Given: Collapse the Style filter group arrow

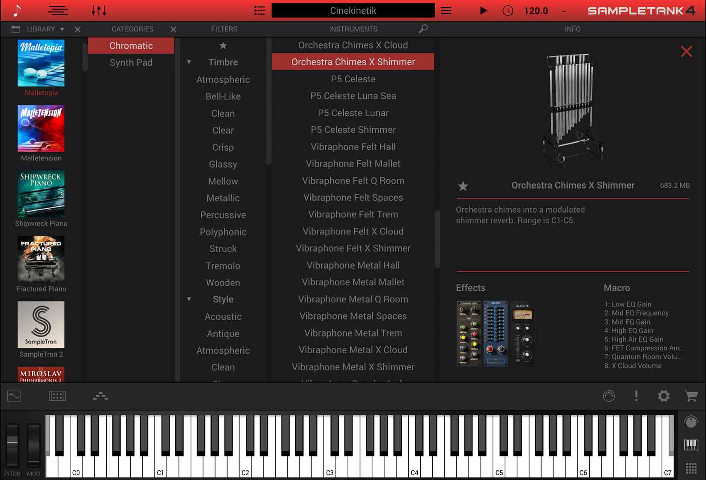Looking at the screenshot, I should pyautogui.click(x=189, y=299).
